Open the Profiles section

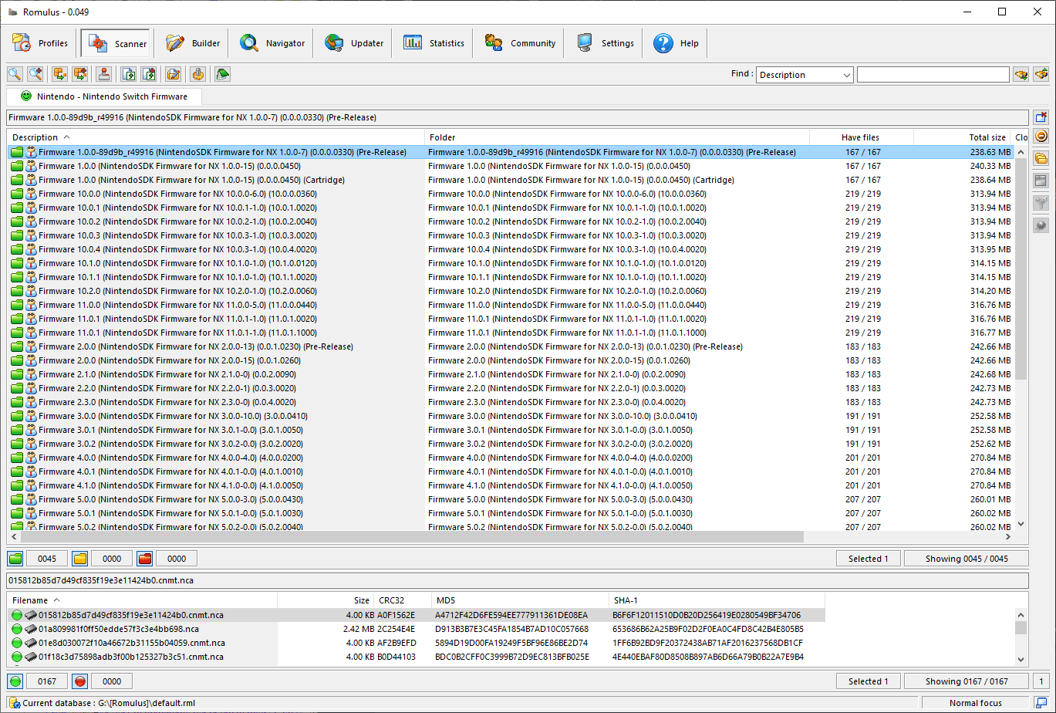point(41,43)
